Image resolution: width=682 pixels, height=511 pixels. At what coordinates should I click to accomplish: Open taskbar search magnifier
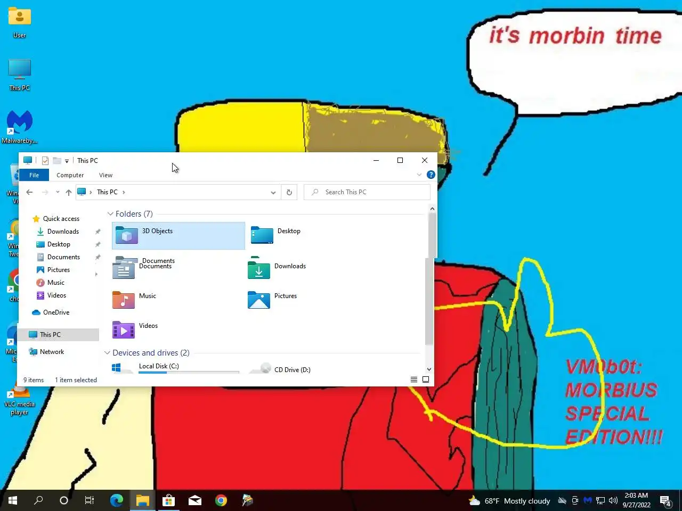pos(38,500)
